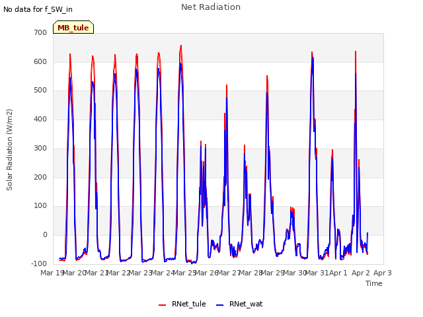Click the Net Radiation chart title
The width and height of the screenshot is (423, 317).
tap(211, 7)
